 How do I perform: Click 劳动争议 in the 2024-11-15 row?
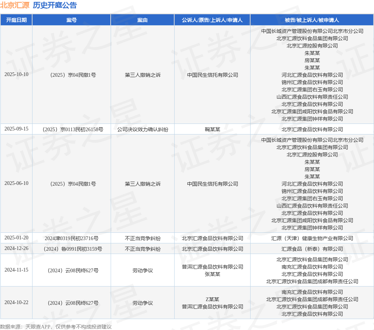pyautogui.click(x=143, y=270)
